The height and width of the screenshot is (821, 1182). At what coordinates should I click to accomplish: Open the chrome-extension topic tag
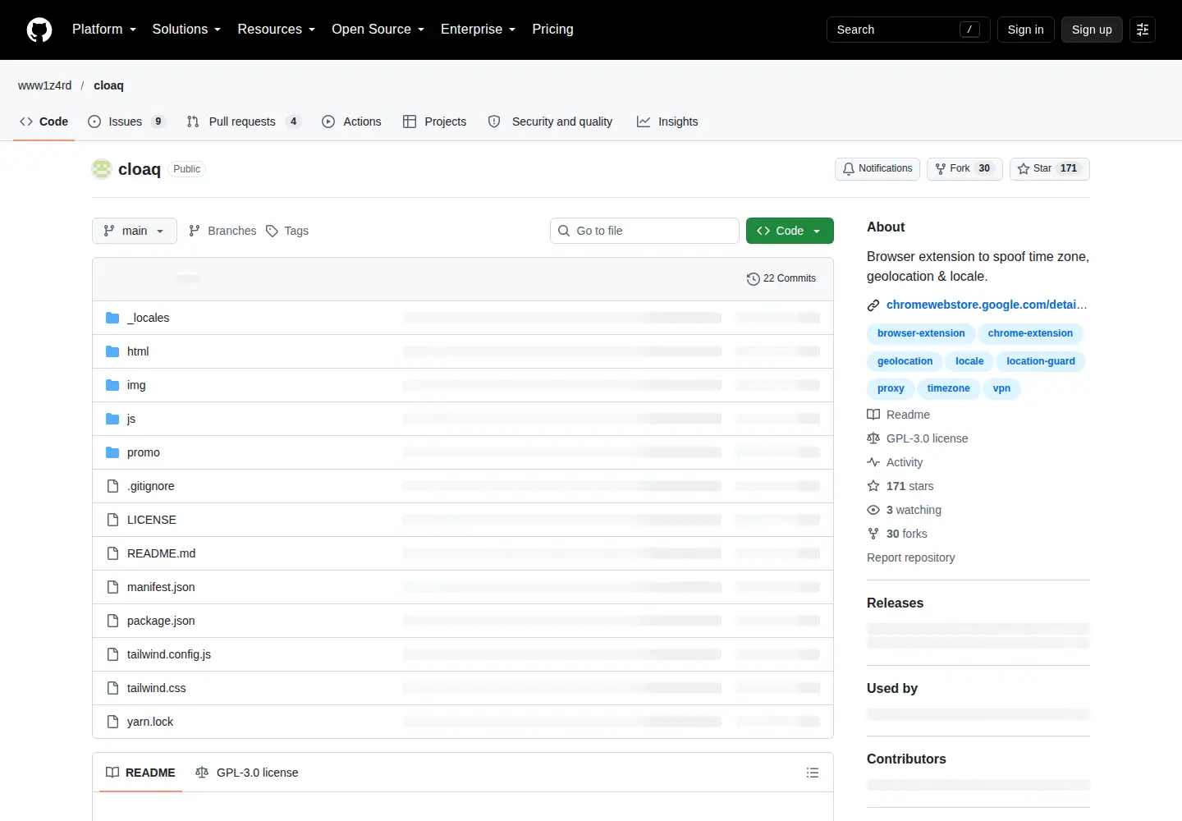pos(1030,333)
